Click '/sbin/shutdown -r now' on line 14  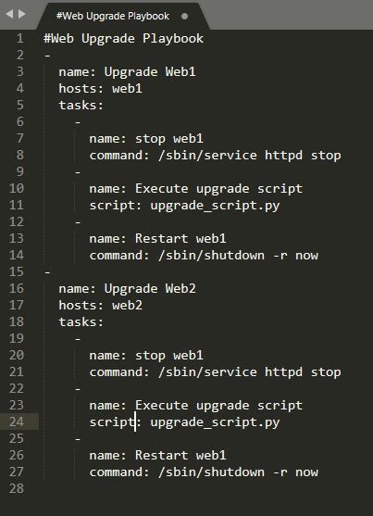click(x=238, y=255)
